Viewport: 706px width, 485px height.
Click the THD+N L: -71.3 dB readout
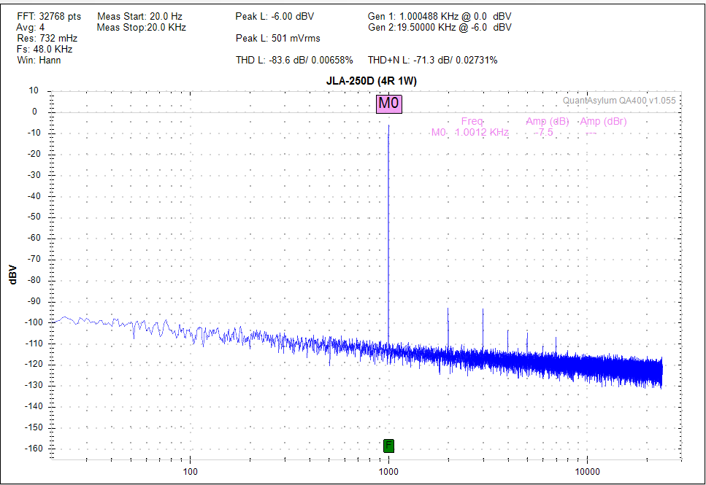click(433, 61)
